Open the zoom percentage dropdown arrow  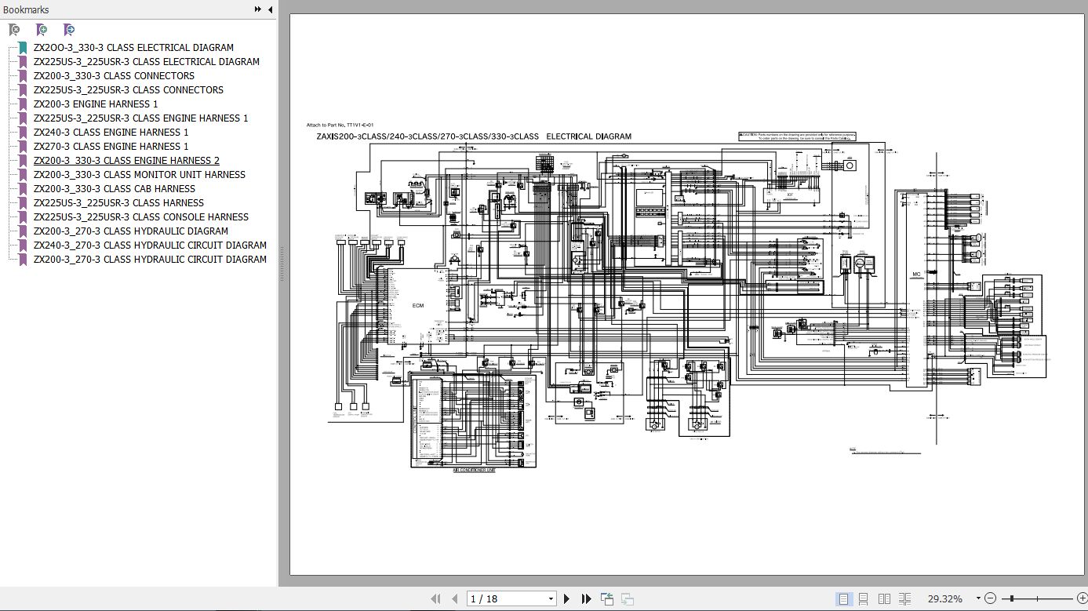pyautogui.click(x=977, y=598)
